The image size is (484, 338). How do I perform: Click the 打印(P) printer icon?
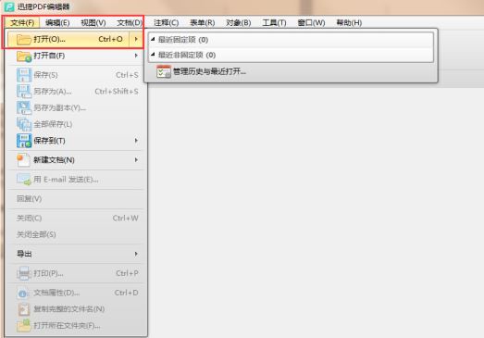(x=23, y=273)
